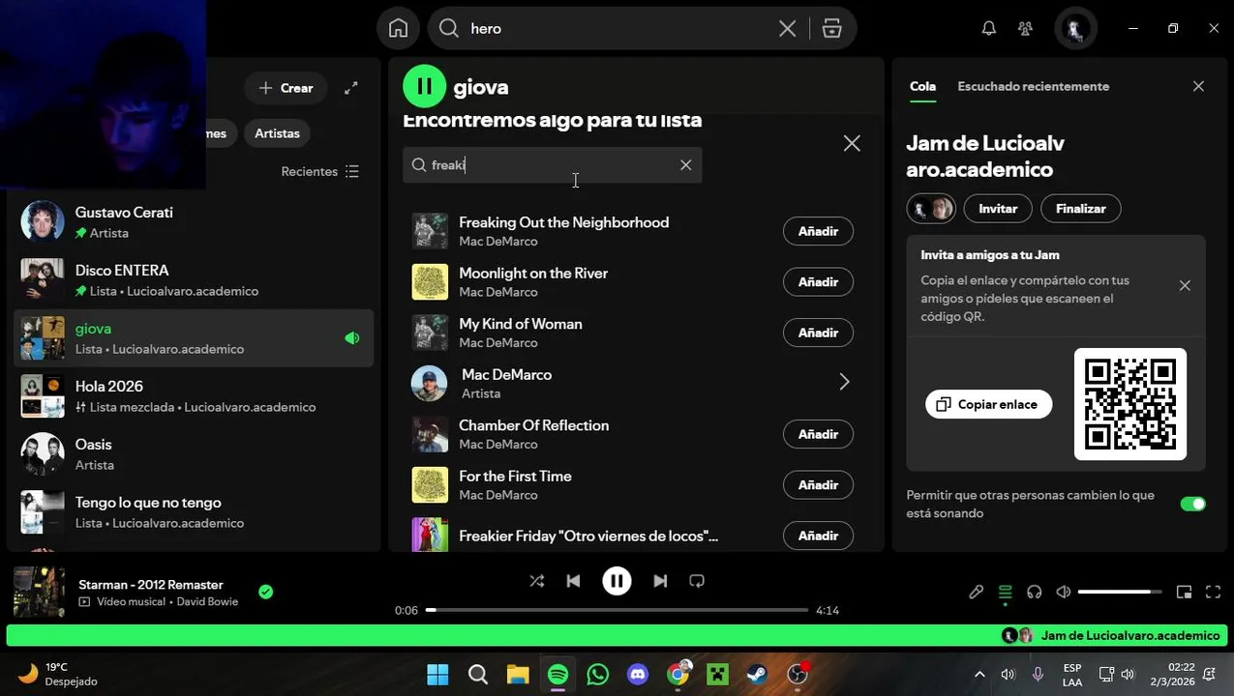Screen dimensions: 1234x696
Task: Click the green Jam de Lucioalvaro.academico bar
Action: pyautogui.click(x=617, y=635)
